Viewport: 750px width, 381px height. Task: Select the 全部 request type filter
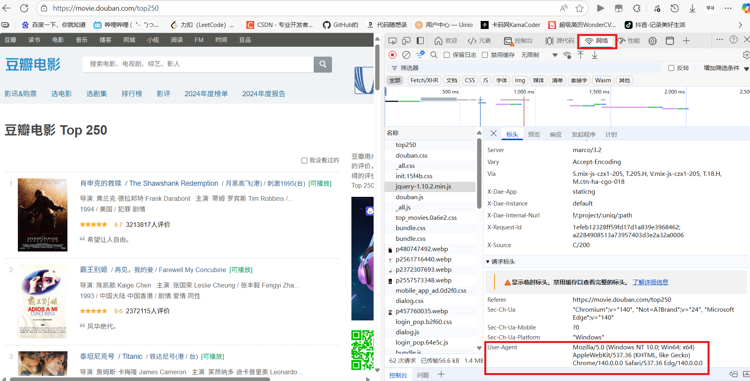(x=395, y=80)
